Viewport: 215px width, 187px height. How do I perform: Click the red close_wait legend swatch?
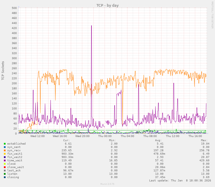[5, 167]
